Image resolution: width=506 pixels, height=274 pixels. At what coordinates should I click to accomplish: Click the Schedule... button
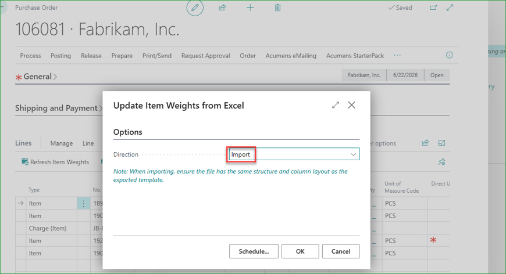tap(254, 251)
